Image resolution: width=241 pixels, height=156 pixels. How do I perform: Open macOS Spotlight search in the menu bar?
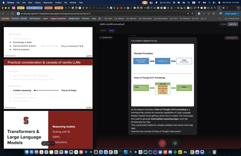tap(210, 3)
